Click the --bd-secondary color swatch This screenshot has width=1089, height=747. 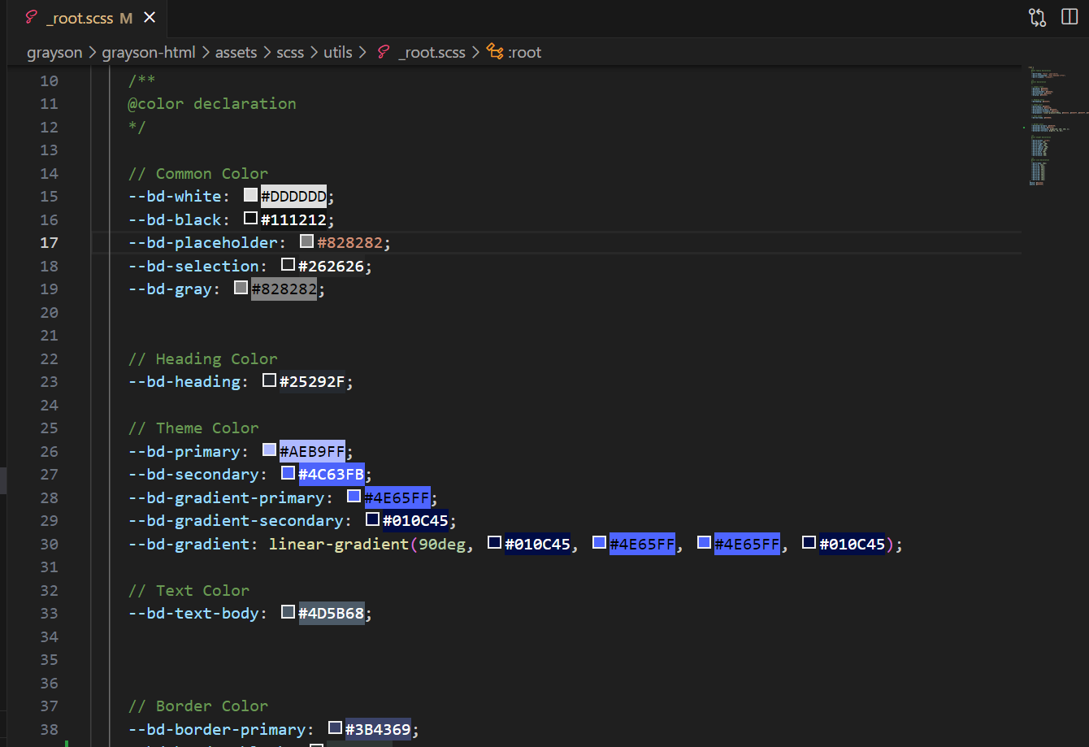click(289, 473)
